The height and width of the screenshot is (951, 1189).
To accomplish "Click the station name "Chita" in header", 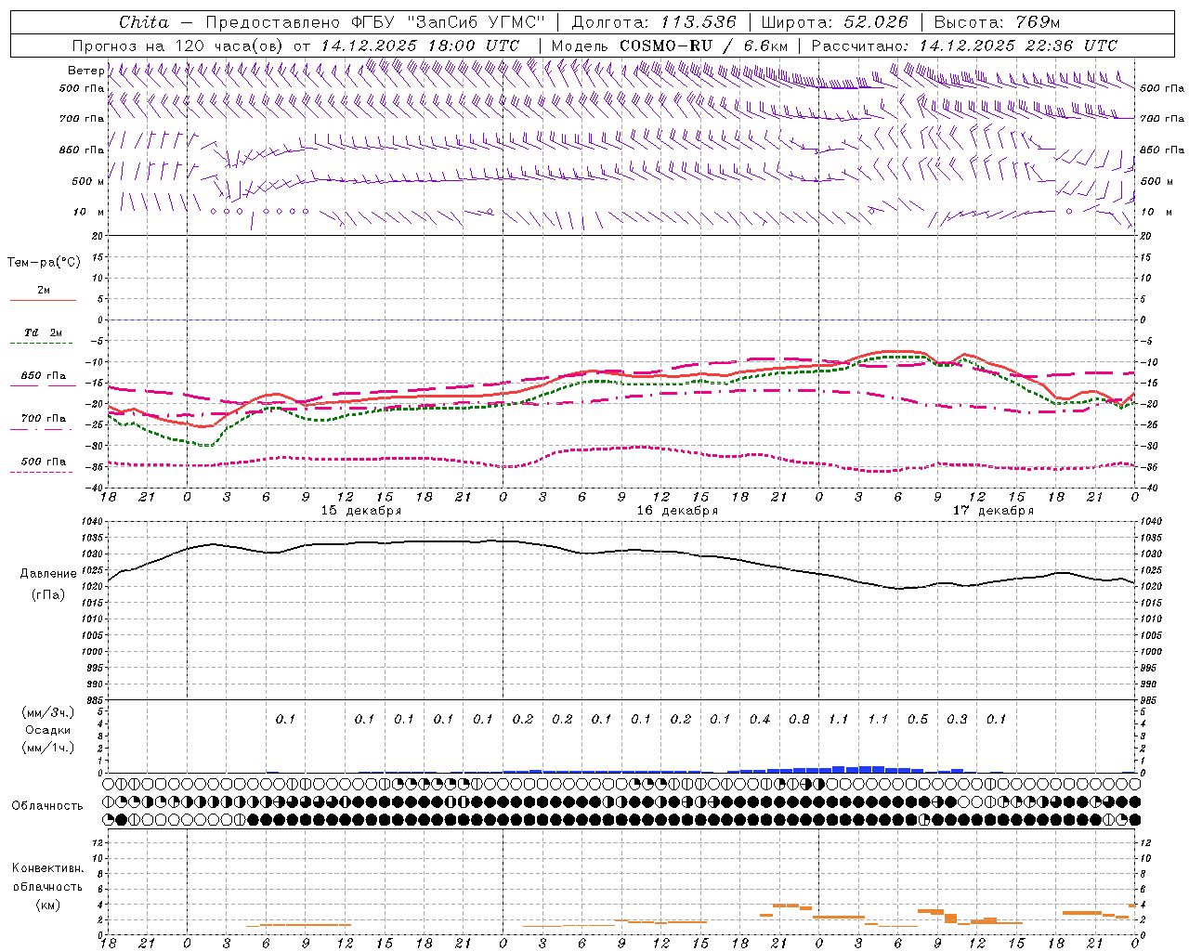I will click(x=144, y=21).
